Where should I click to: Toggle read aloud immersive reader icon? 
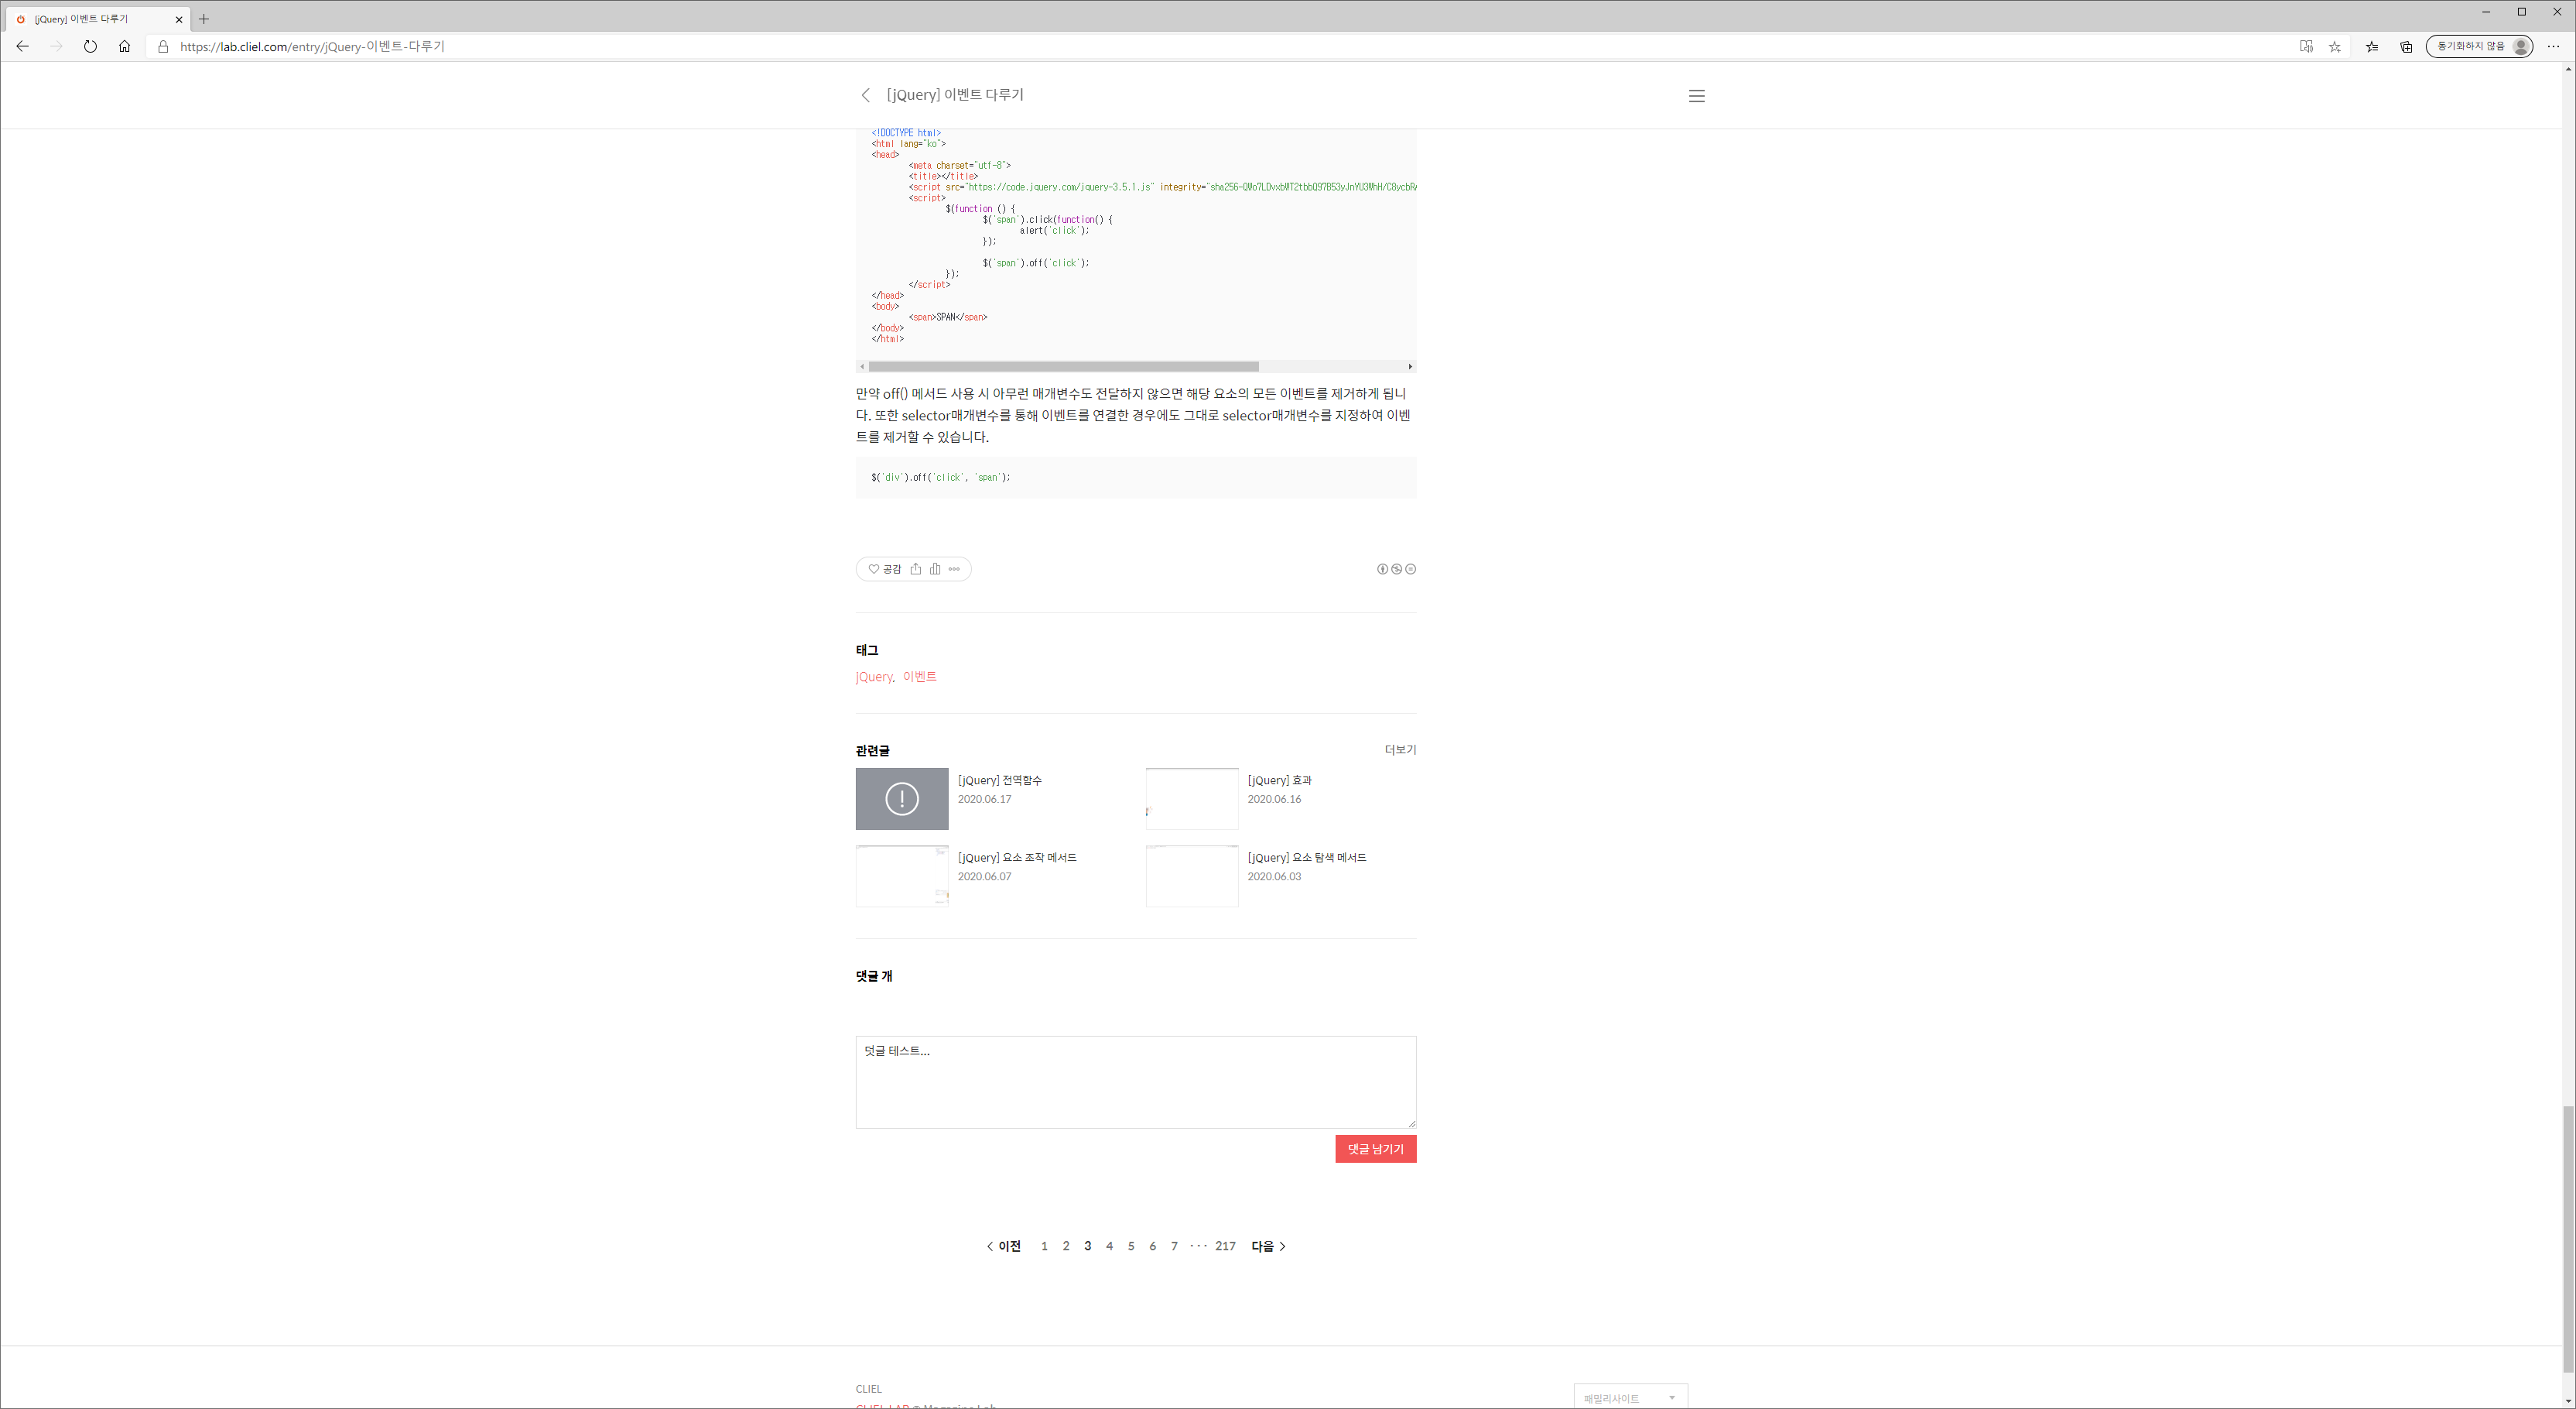[2305, 46]
